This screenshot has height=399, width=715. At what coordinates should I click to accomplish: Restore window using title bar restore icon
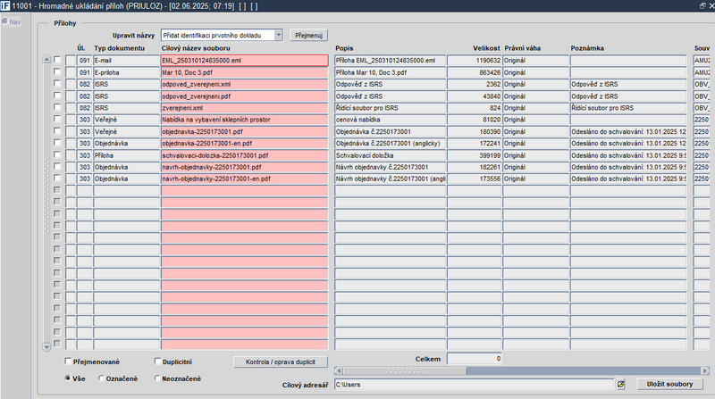[702, 6]
